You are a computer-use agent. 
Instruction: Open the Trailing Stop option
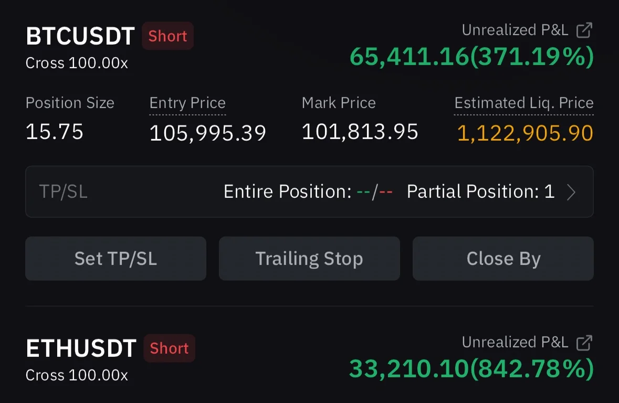pyautogui.click(x=309, y=259)
